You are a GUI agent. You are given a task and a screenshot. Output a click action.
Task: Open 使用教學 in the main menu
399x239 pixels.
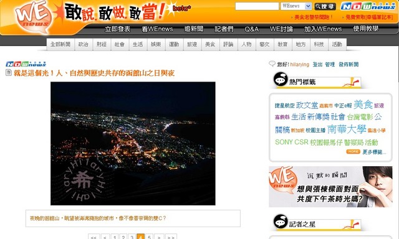tap(366, 29)
